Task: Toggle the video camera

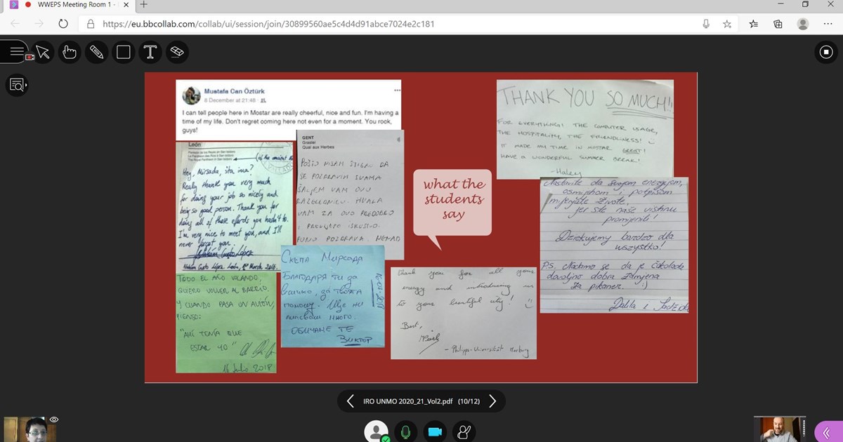Action: click(434, 431)
